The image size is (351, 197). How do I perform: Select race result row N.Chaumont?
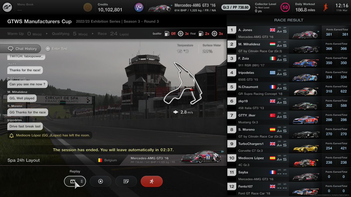click(x=289, y=89)
